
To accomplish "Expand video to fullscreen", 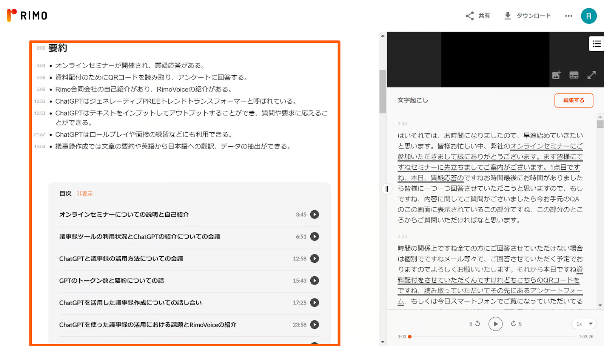I will click(592, 75).
